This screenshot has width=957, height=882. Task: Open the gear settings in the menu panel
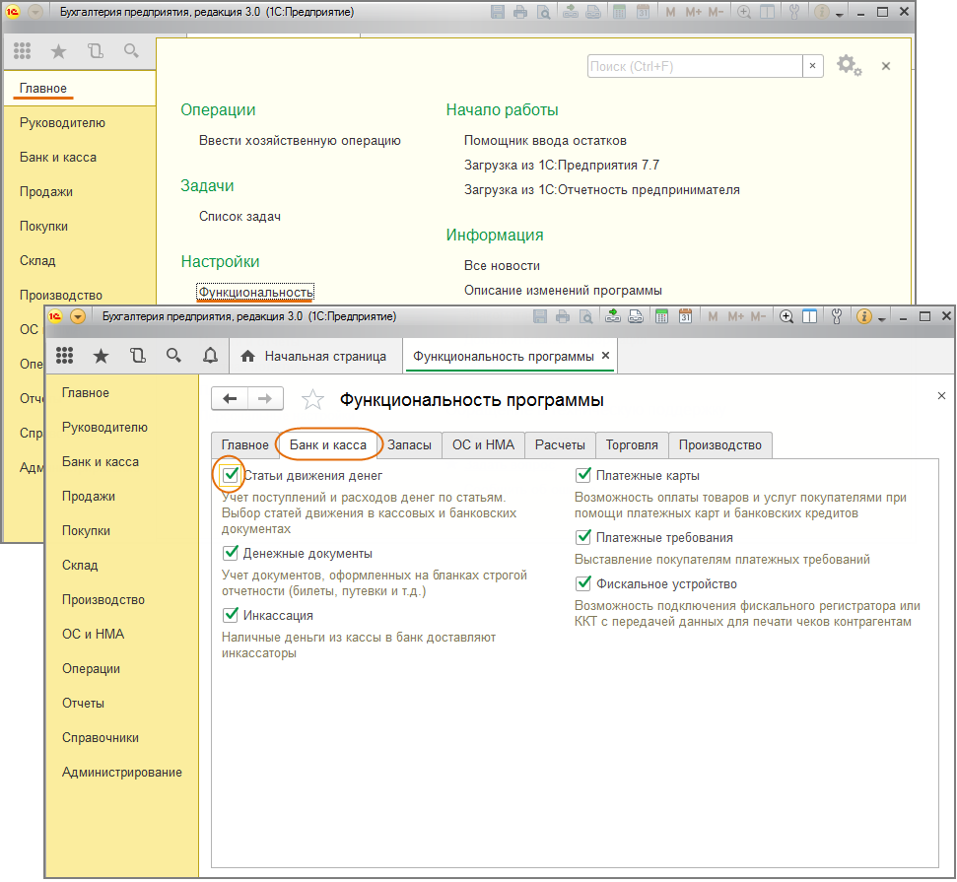click(x=847, y=66)
